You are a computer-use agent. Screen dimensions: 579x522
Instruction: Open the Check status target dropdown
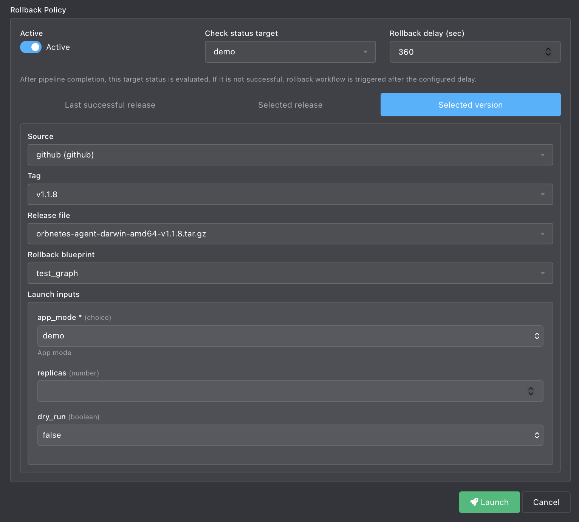[290, 52]
